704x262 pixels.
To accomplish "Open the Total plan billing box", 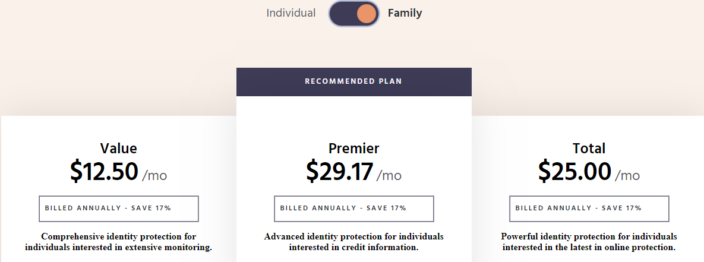I will pyautogui.click(x=589, y=209).
